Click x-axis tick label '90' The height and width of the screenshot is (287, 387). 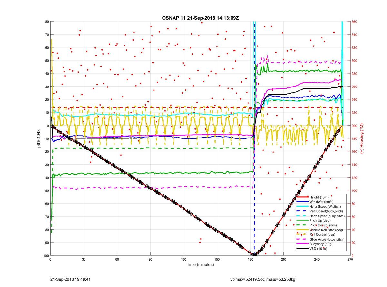tap(150, 259)
